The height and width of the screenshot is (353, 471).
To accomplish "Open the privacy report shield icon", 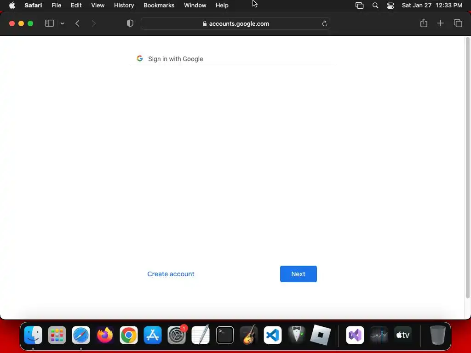I will pyautogui.click(x=130, y=23).
